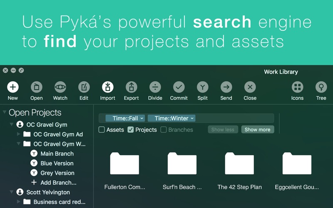Close the Work Library window
This screenshot has width=333, height=208.
pos(5,70)
